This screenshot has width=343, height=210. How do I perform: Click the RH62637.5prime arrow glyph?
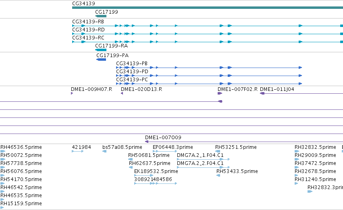coord(131,167)
